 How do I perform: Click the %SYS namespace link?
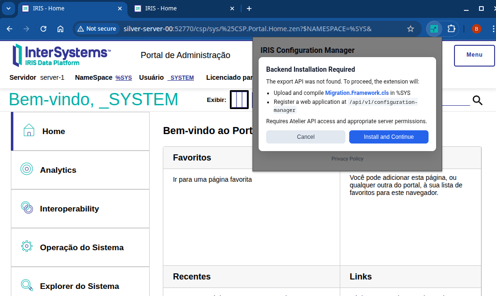pyautogui.click(x=124, y=78)
